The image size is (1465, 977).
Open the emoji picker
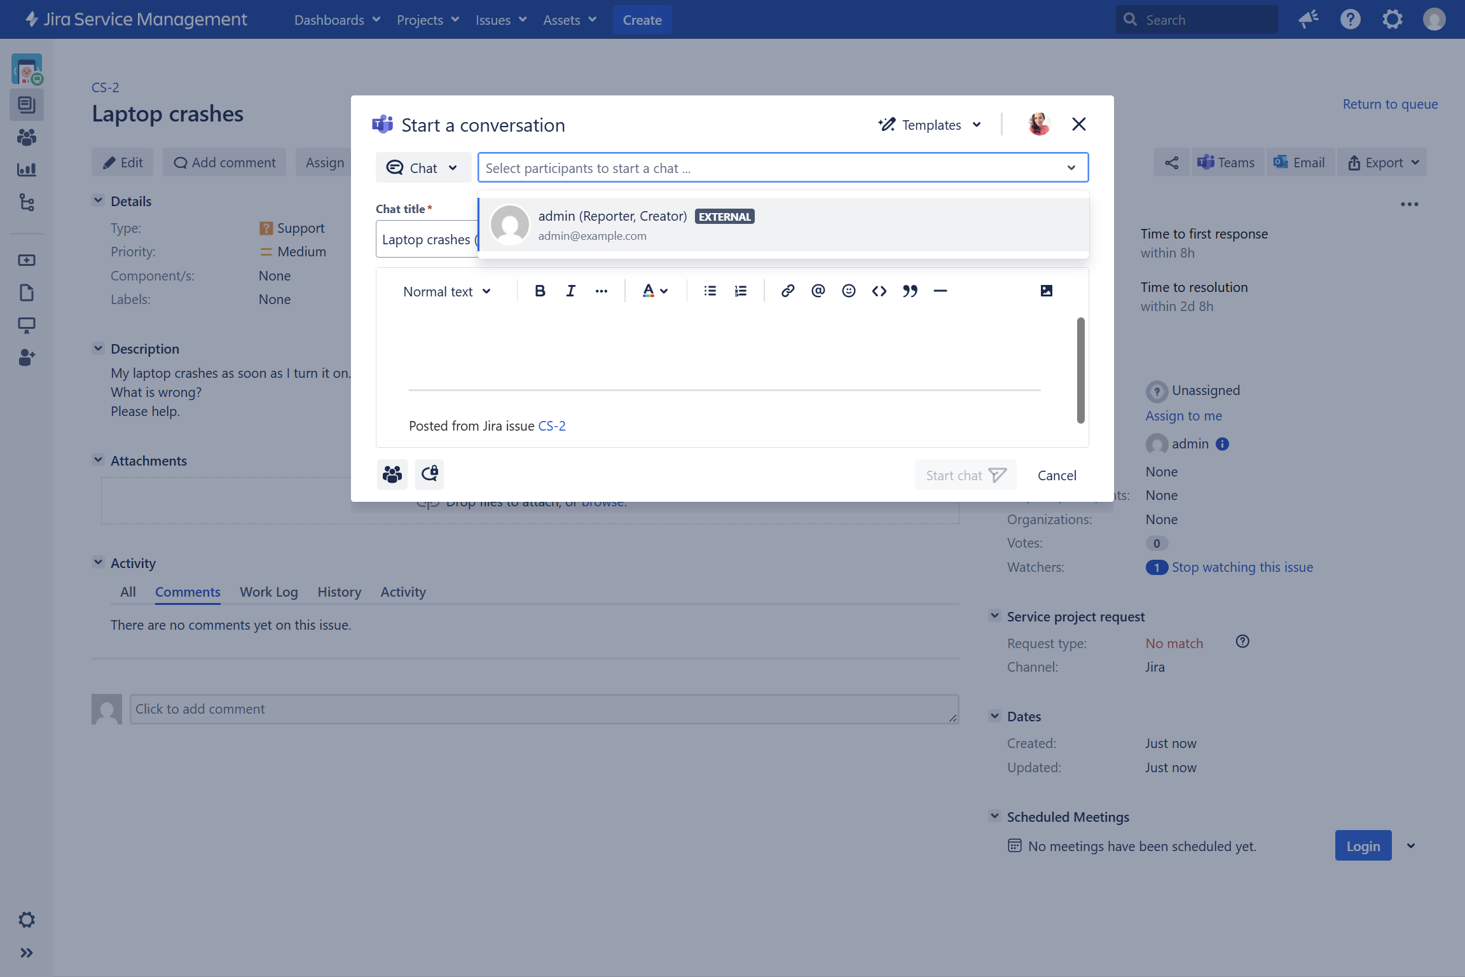click(848, 291)
